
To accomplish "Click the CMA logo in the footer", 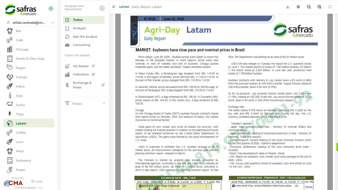I will tap(13, 183).
